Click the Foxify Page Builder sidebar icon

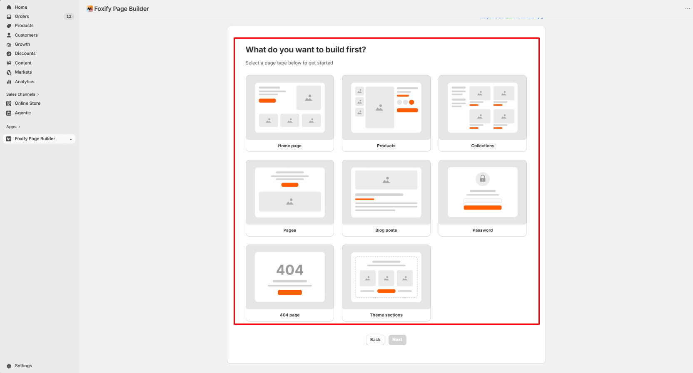[9, 139]
